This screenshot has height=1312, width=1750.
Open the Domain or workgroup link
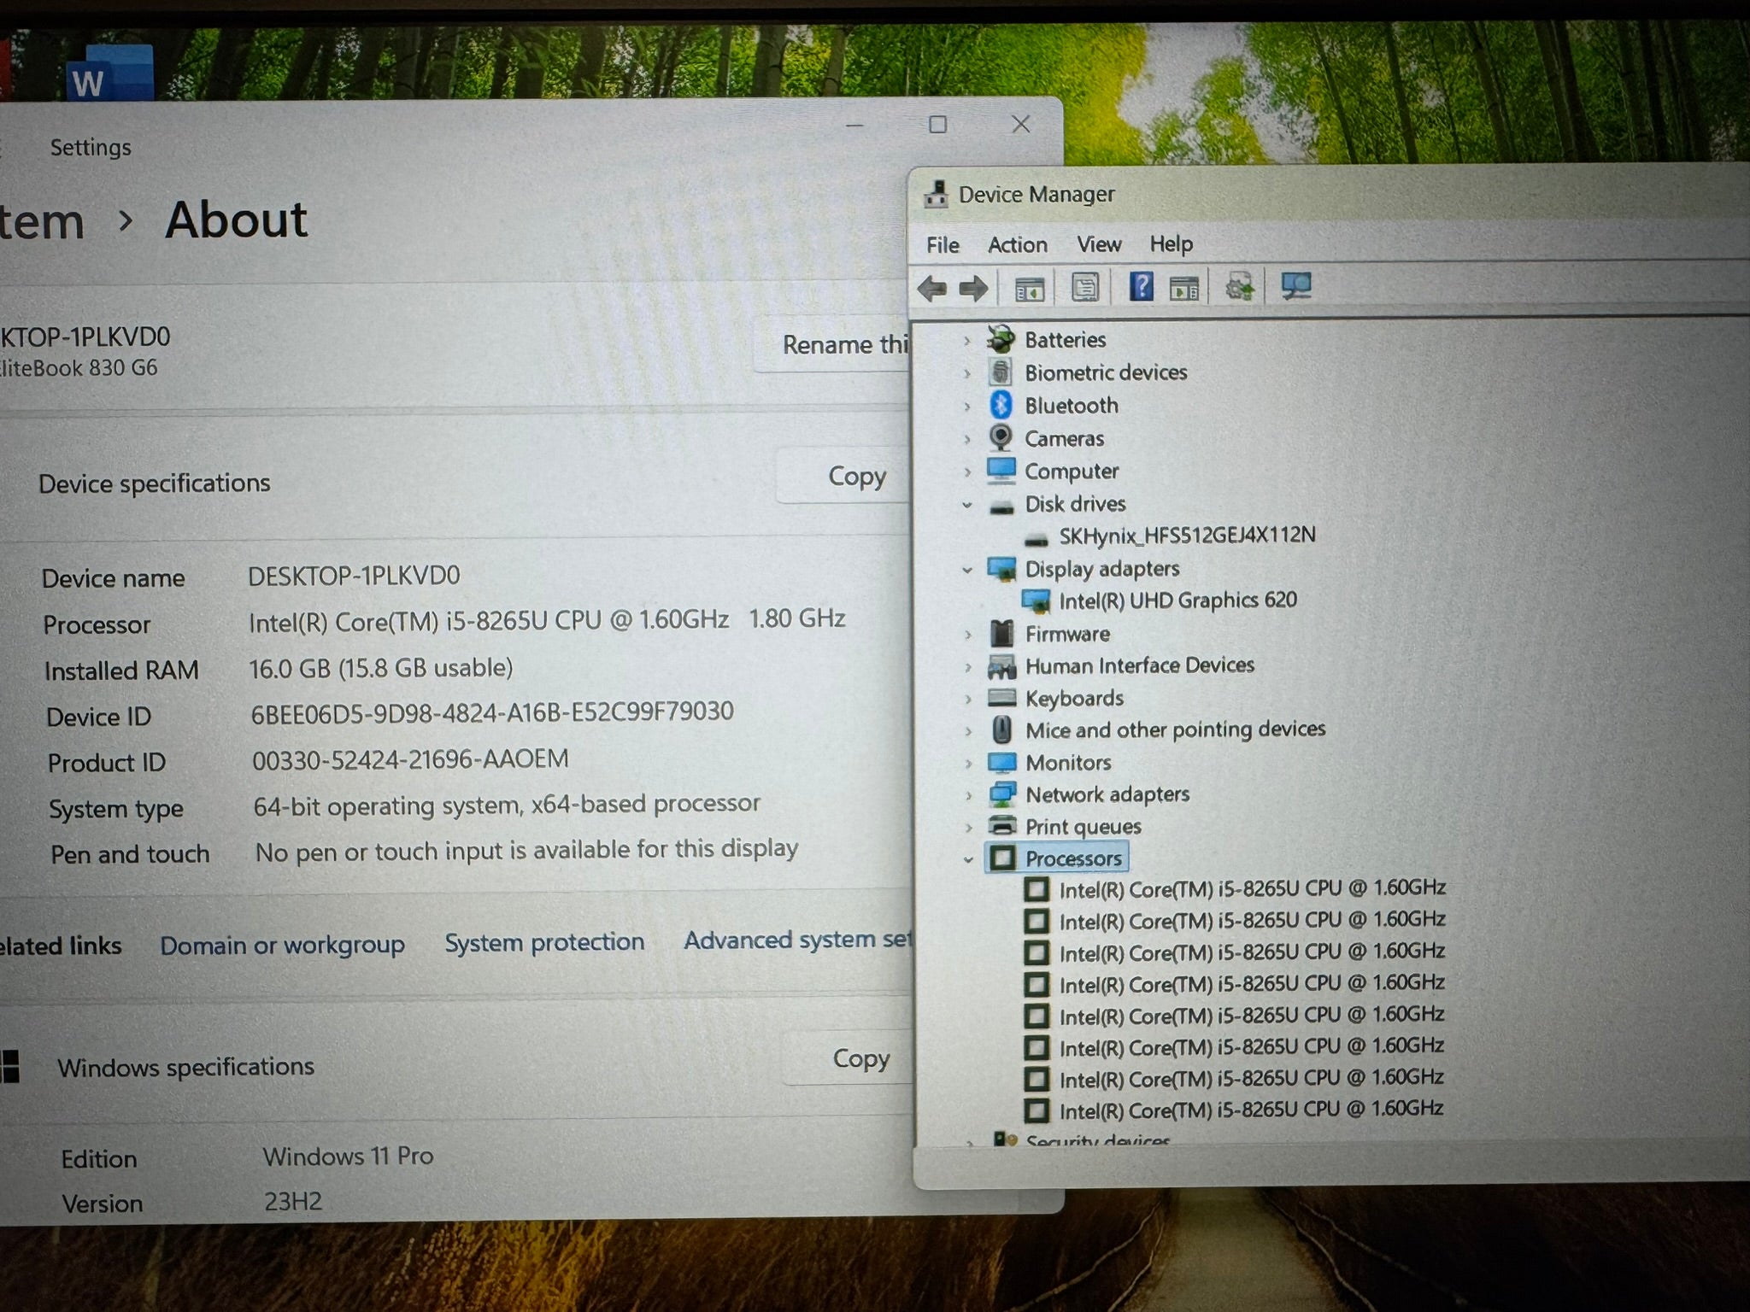282,945
